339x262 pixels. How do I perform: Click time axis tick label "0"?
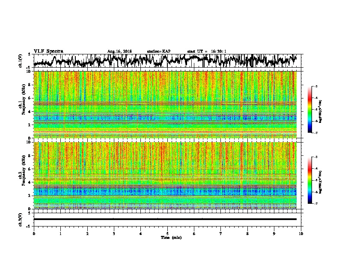(34, 234)
